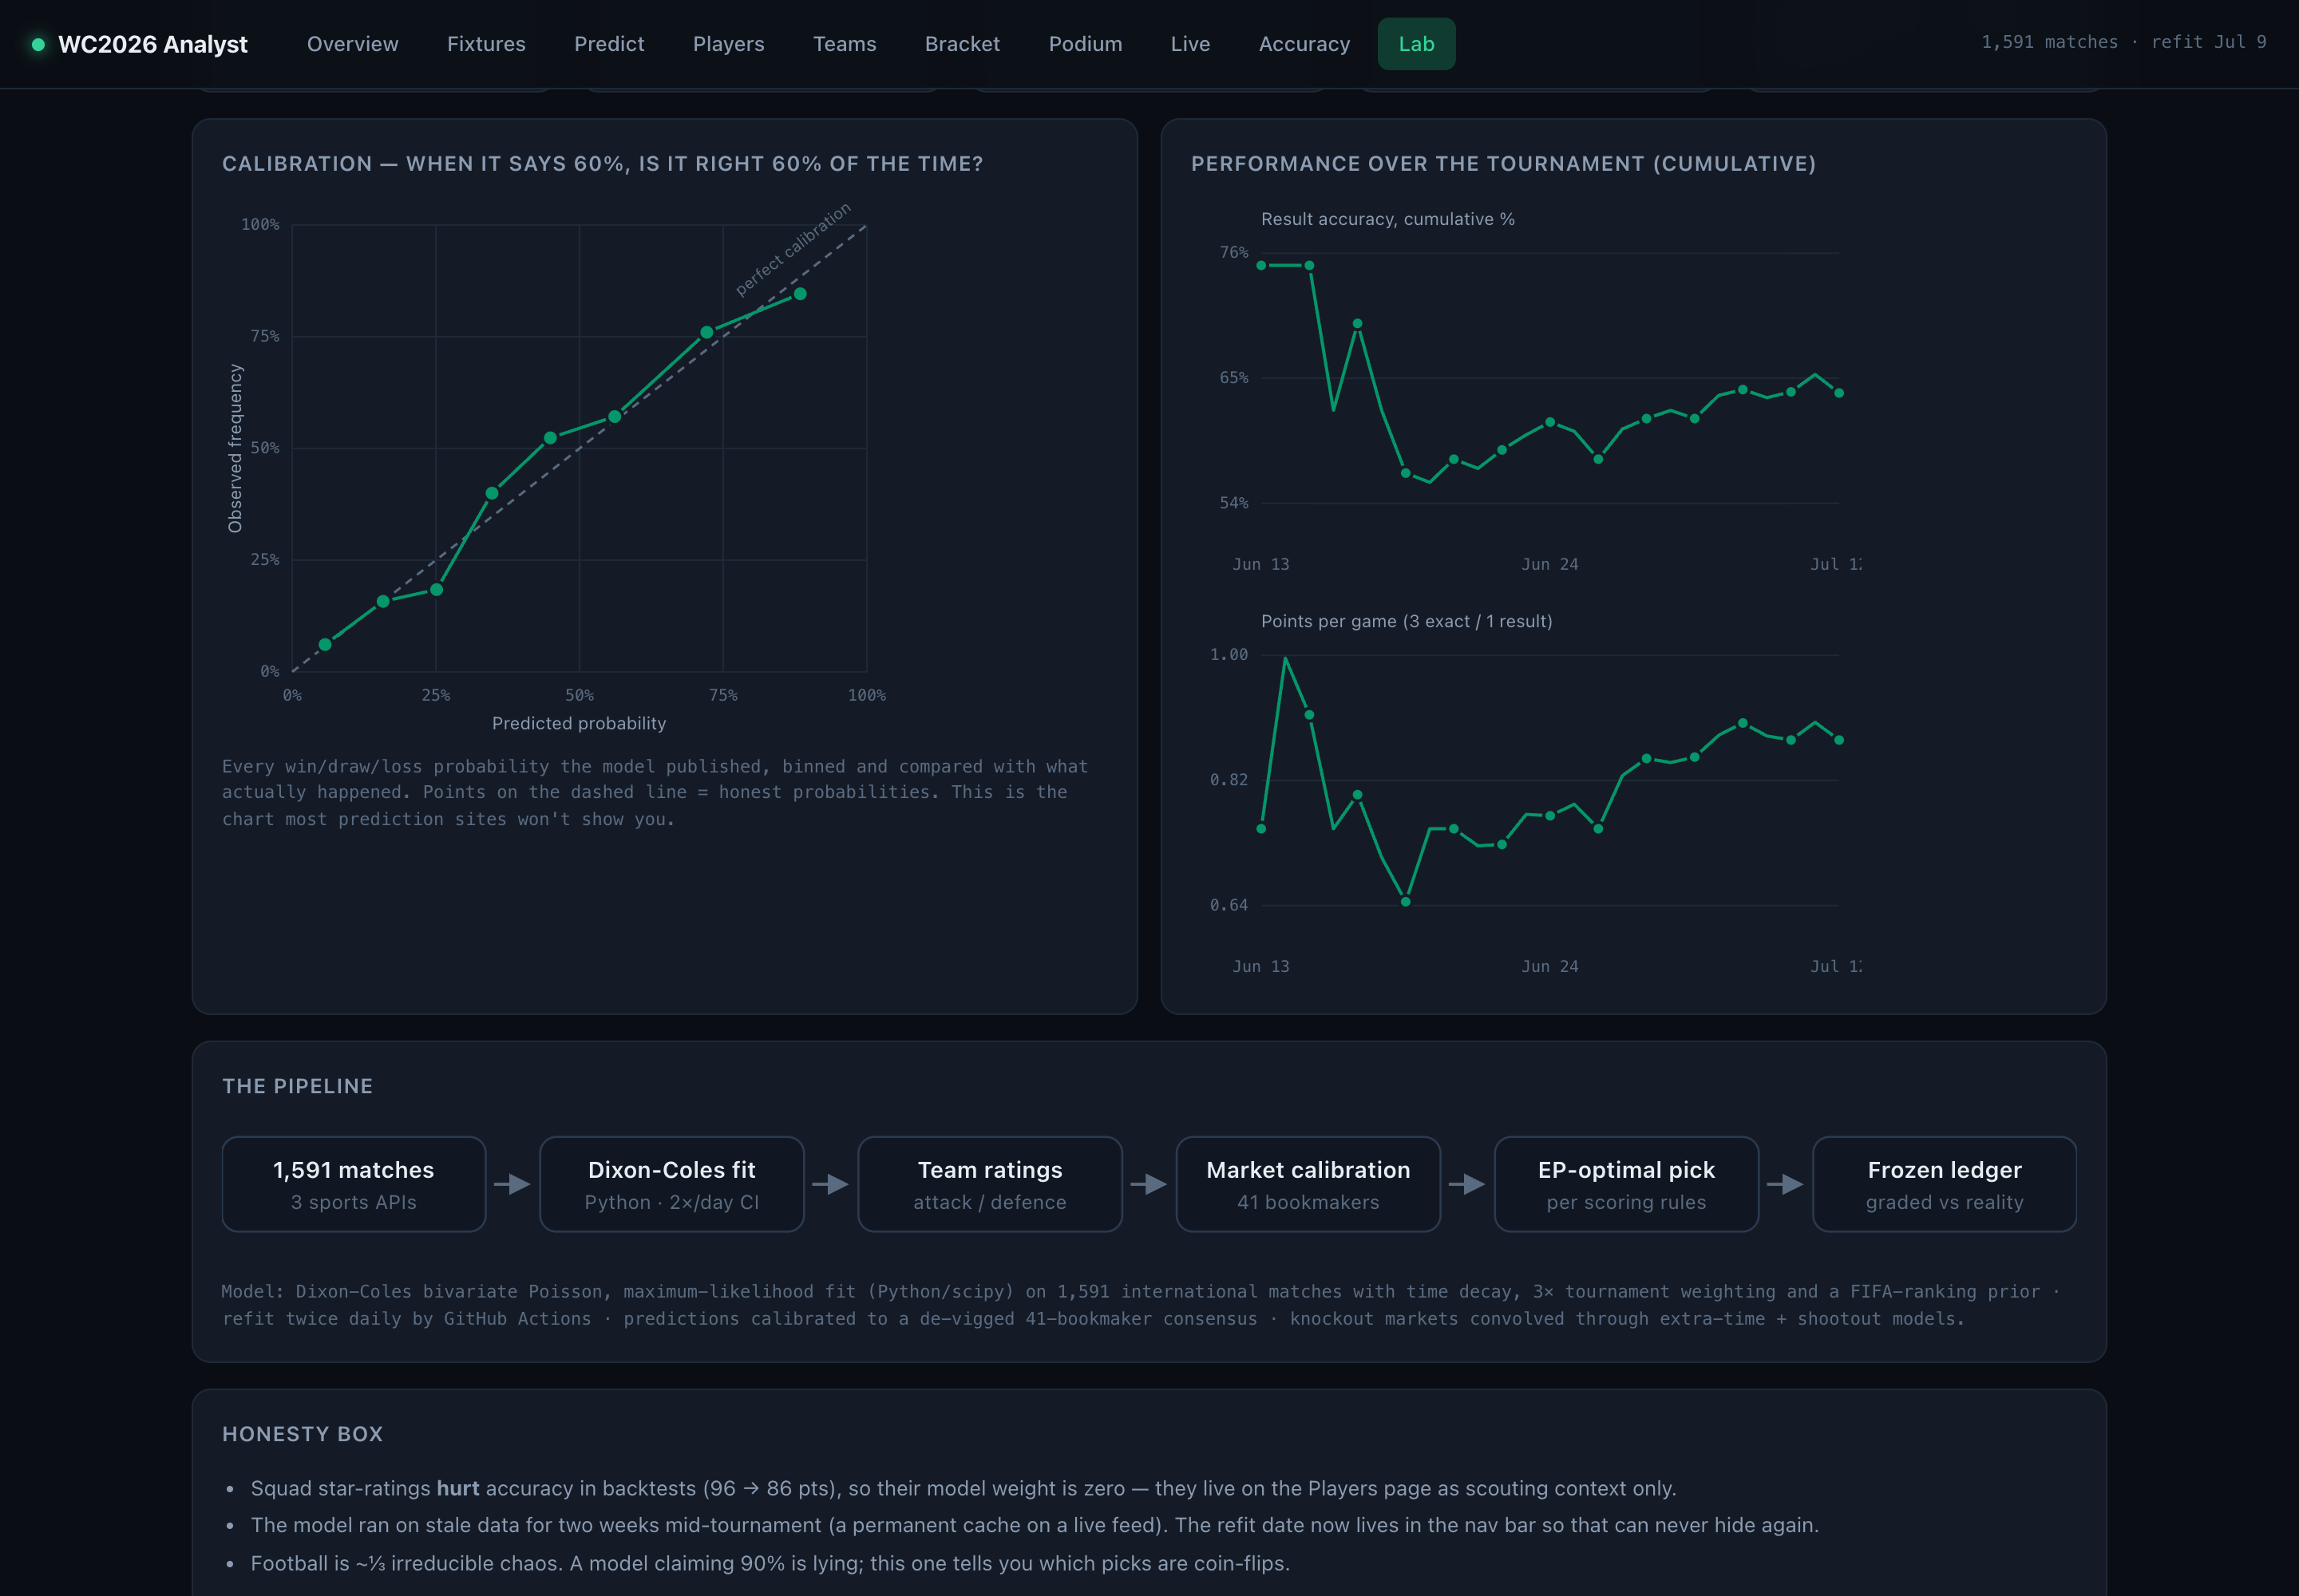Click arrow between EP-optimal pick and Frozen ledger
Viewport: 2299px width, 1596px height.
[x=1786, y=1184]
